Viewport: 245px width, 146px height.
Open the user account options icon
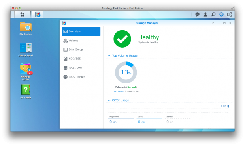point(205,14)
